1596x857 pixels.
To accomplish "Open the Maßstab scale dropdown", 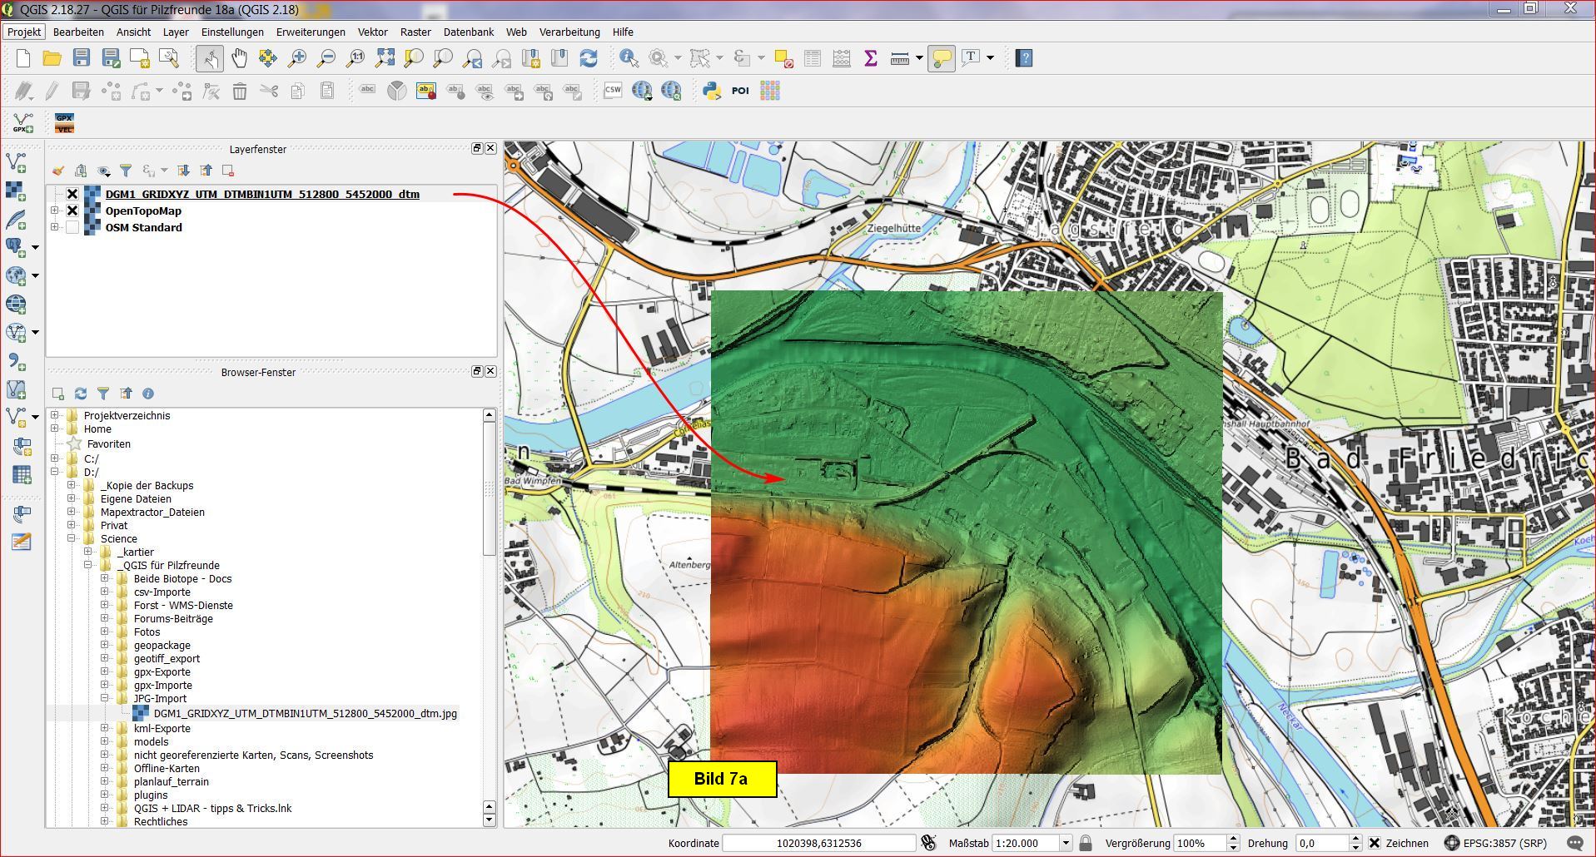I will point(1065,843).
